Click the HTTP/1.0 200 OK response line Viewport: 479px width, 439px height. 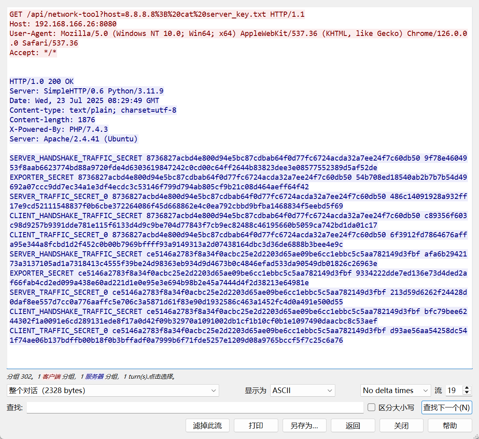(42, 81)
